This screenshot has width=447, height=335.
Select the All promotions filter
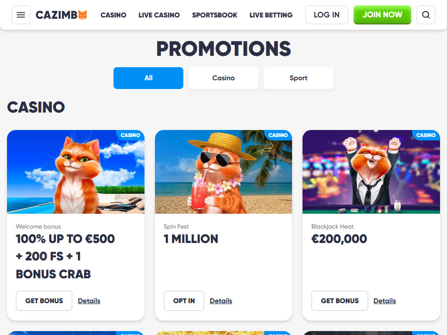click(148, 78)
